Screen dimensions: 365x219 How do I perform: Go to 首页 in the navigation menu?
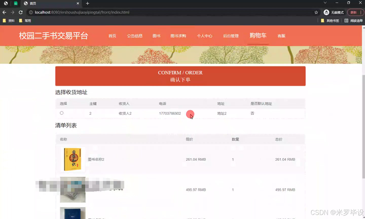(x=112, y=36)
